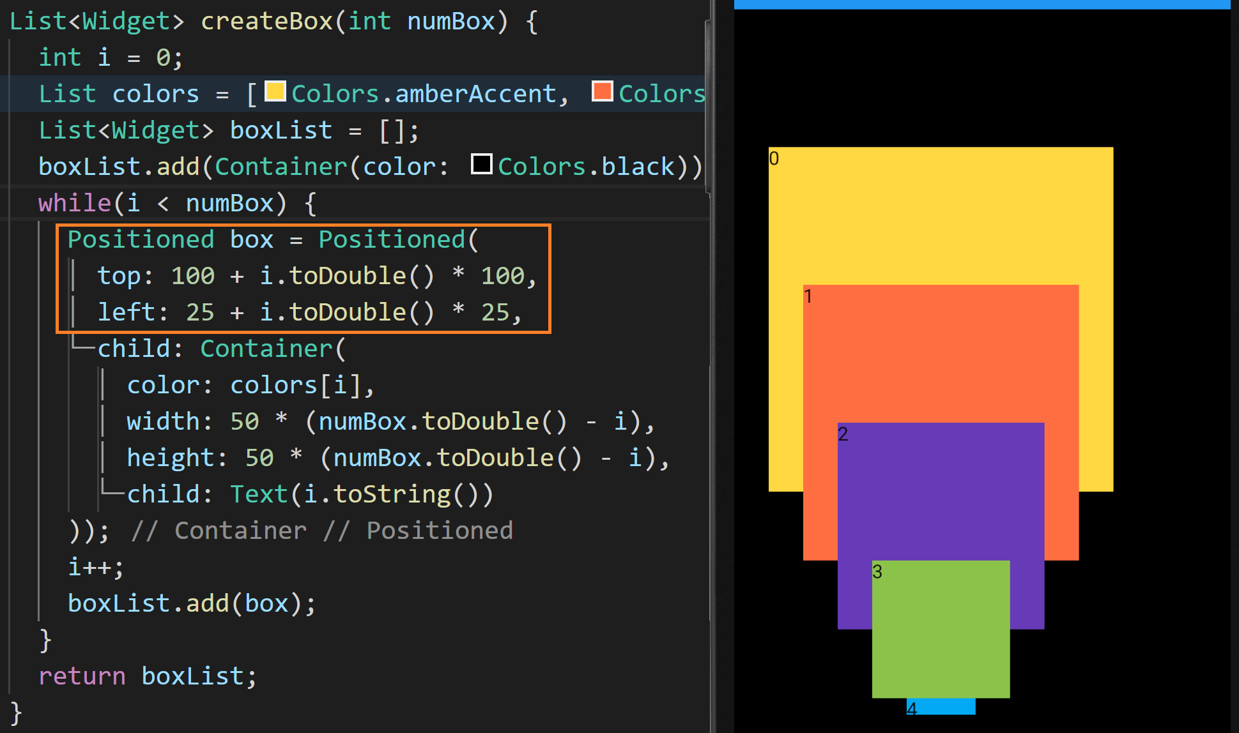This screenshot has height=733, width=1239.
Task: Click the purple box labeled 2
Action: (939, 492)
